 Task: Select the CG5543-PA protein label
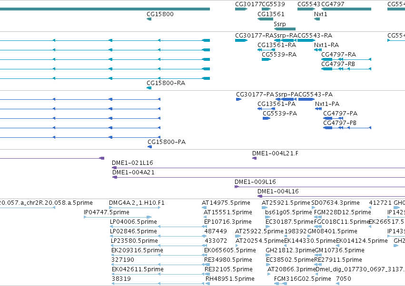click(316, 95)
